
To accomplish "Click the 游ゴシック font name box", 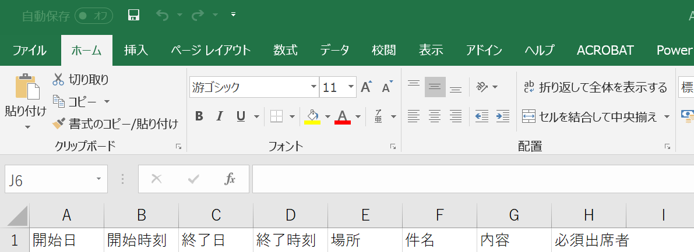I will pos(249,87).
